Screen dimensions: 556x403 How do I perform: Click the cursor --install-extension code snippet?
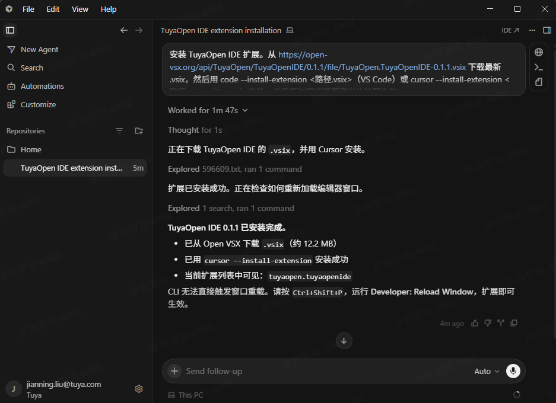[x=258, y=261]
